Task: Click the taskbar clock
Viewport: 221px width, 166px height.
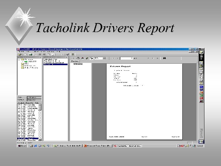Action: click(x=200, y=146)
